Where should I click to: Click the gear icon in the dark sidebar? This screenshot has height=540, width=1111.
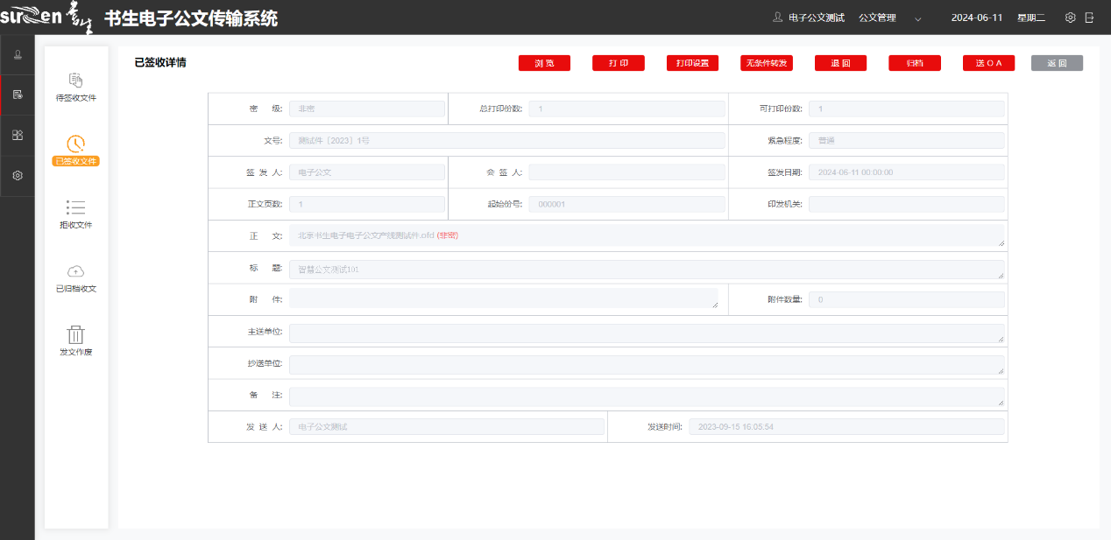tap(18, 175)
